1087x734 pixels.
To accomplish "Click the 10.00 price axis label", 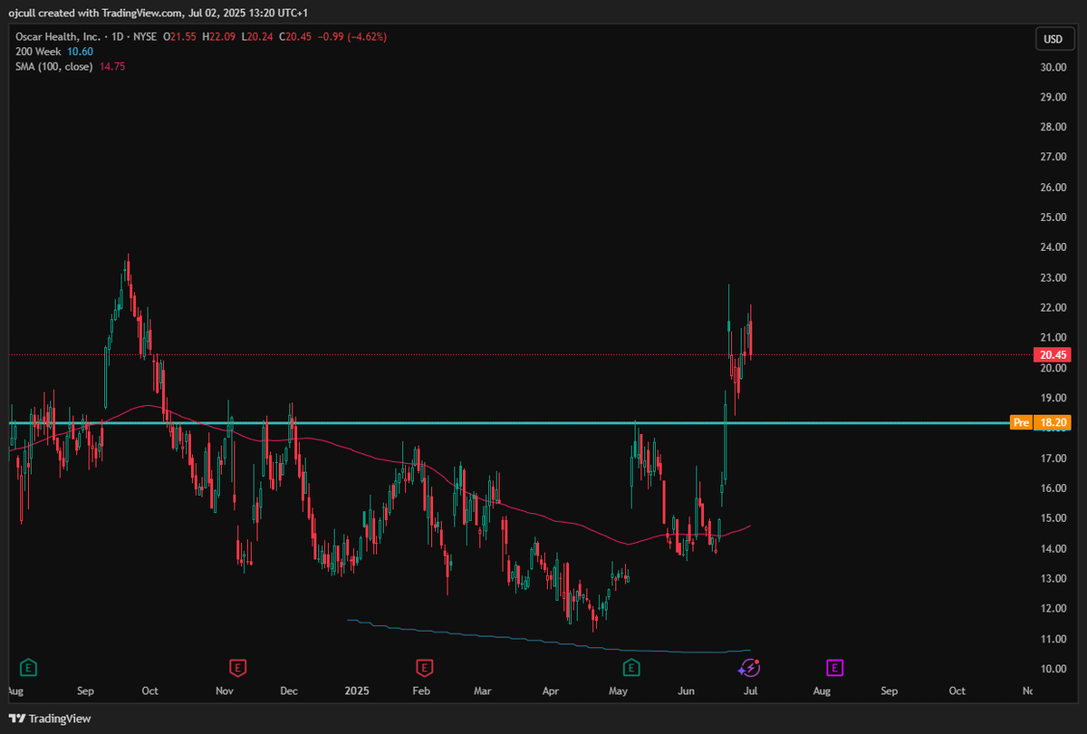I will click(x=1052, y=669).
